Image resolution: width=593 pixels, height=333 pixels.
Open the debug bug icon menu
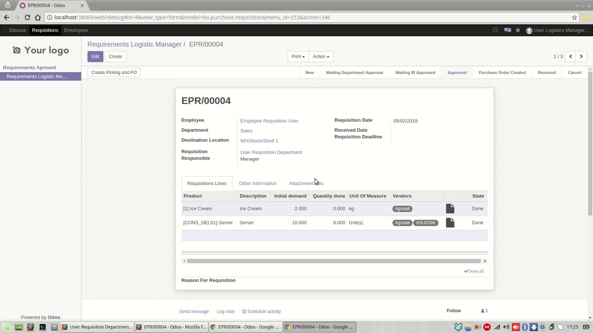pyautogui.click(x=518, y=30)
